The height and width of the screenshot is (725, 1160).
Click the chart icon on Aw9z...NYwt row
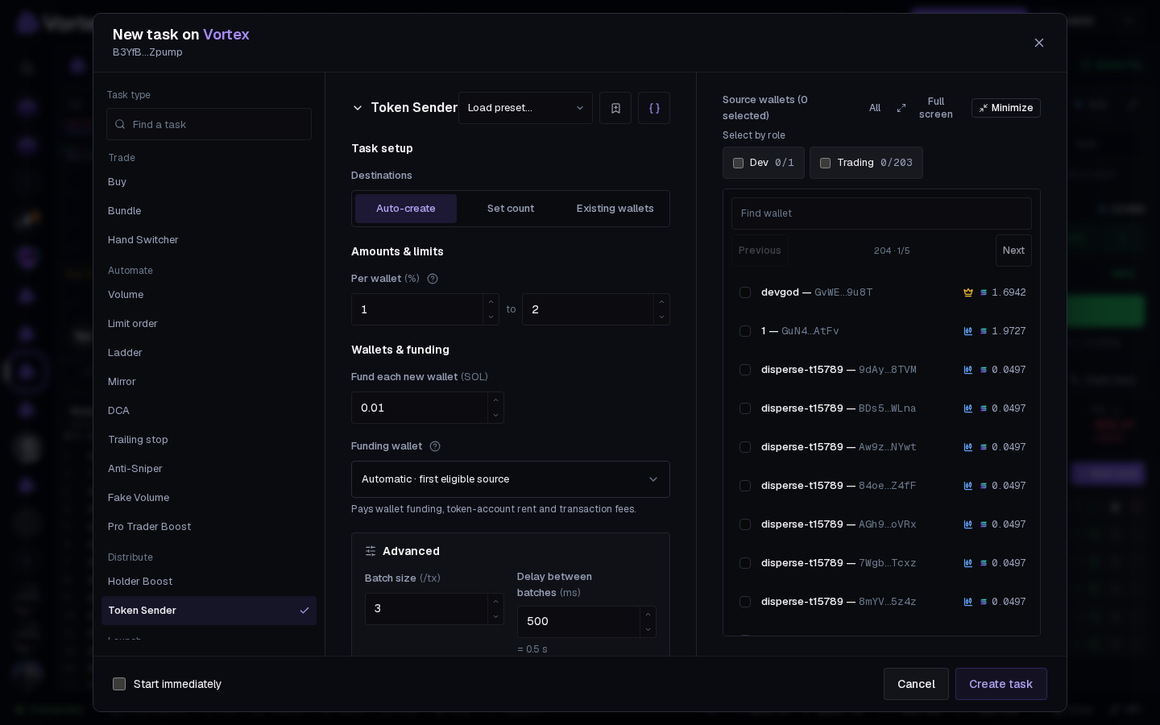click(x=968, y=447)
